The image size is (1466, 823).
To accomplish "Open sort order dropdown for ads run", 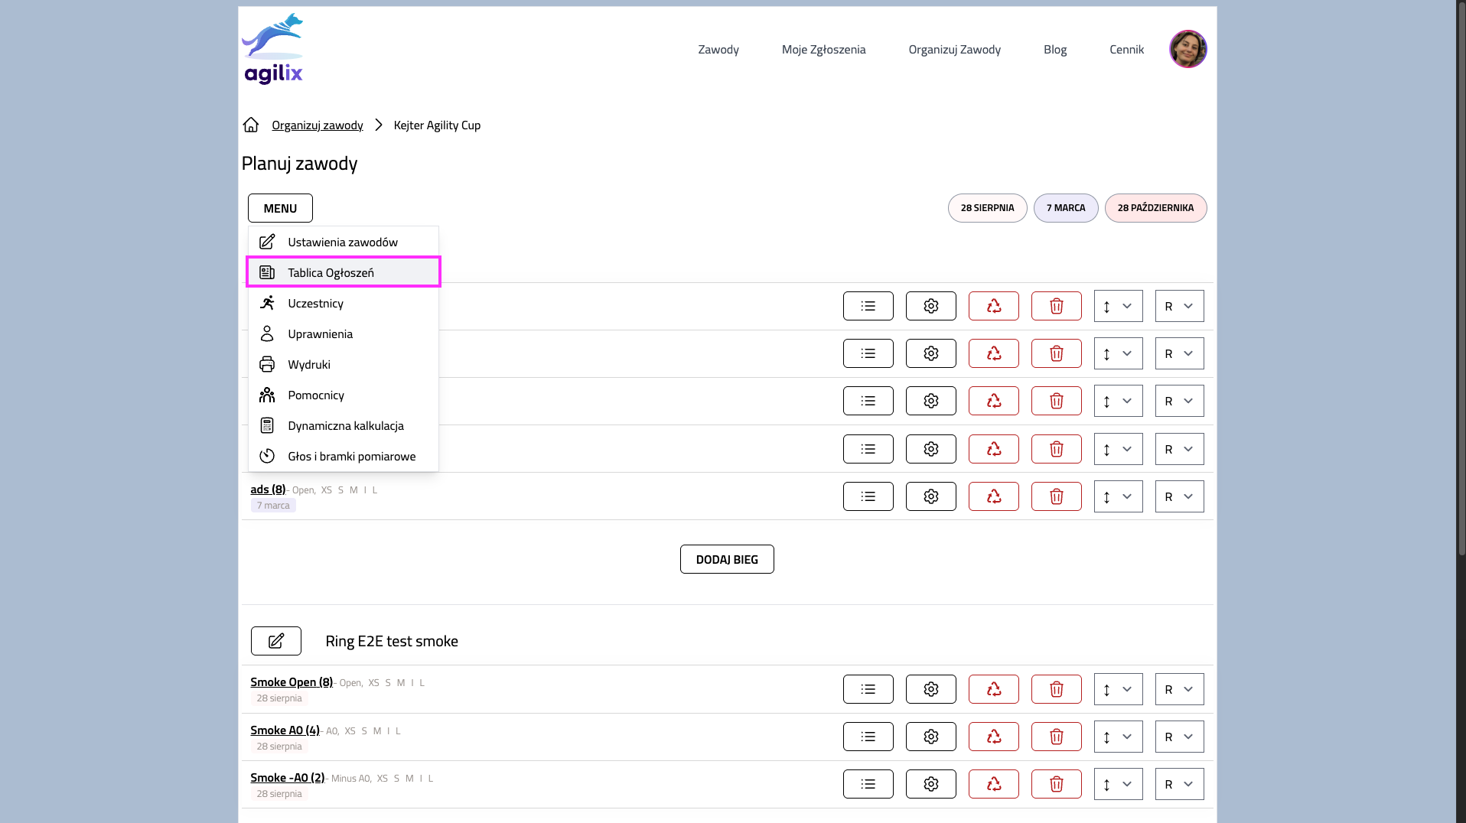I will click(x=1117, y=496).
